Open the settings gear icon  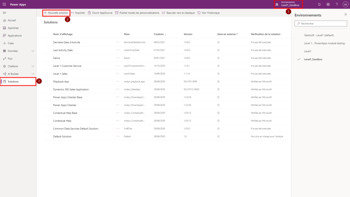click(x=328, y=5)
